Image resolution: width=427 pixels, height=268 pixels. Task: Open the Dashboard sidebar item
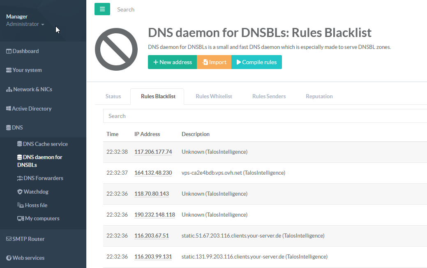tap(25, 51)
